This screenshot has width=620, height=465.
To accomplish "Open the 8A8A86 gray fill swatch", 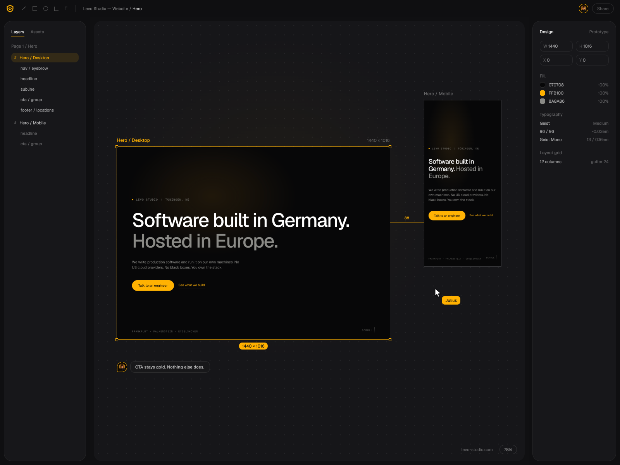I will point(542,101).
